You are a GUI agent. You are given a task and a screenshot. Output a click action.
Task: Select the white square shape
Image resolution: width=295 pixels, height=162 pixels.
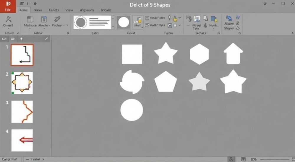(x=132, y=54)
